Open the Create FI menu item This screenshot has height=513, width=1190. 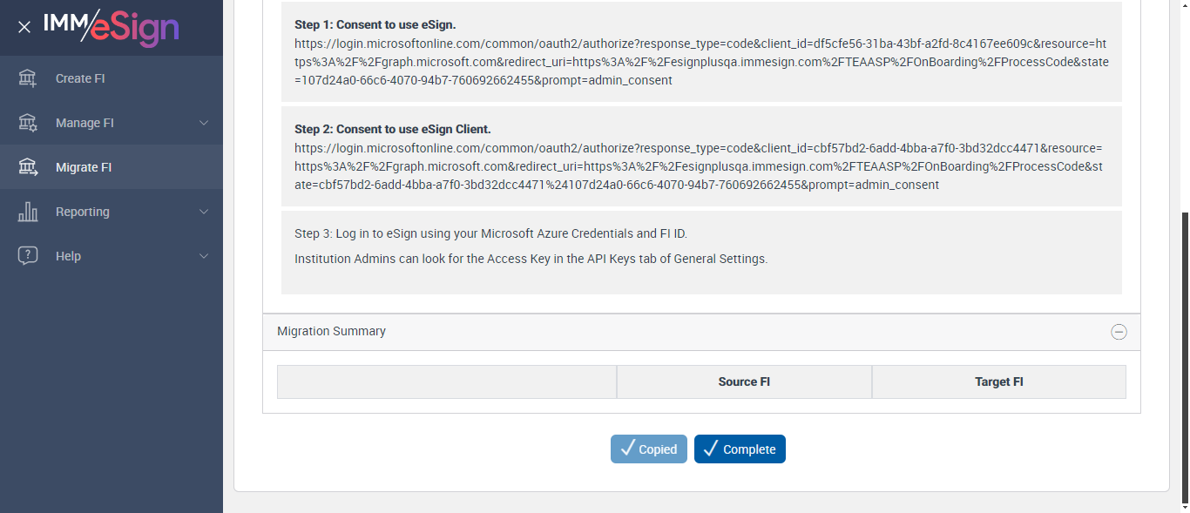pyautogui.click(x=80, y=78)
